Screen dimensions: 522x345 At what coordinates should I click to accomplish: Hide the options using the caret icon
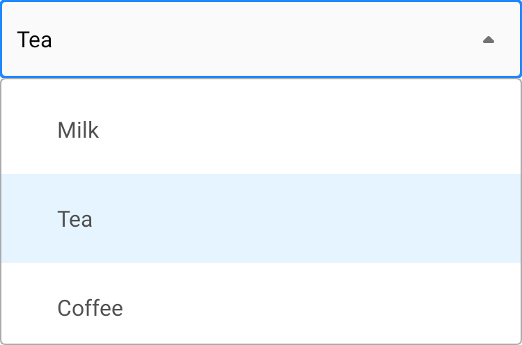point(489,40)
